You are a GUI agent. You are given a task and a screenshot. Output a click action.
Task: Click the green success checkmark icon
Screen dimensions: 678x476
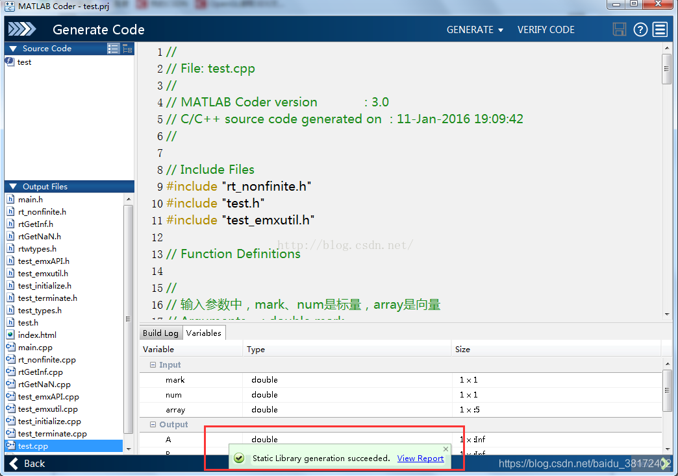(239, 458)
